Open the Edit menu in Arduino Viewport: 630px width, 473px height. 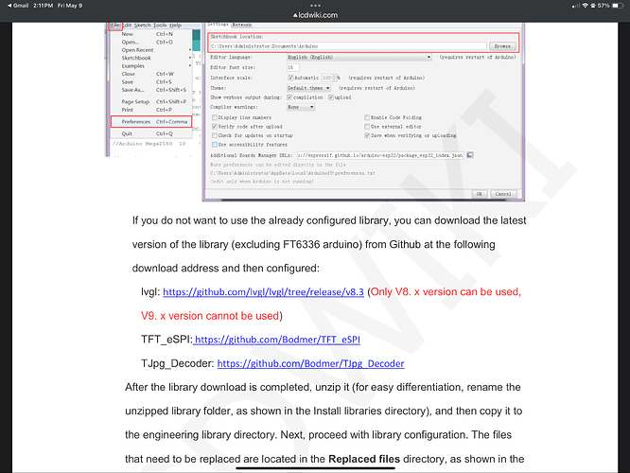[128, 26]
